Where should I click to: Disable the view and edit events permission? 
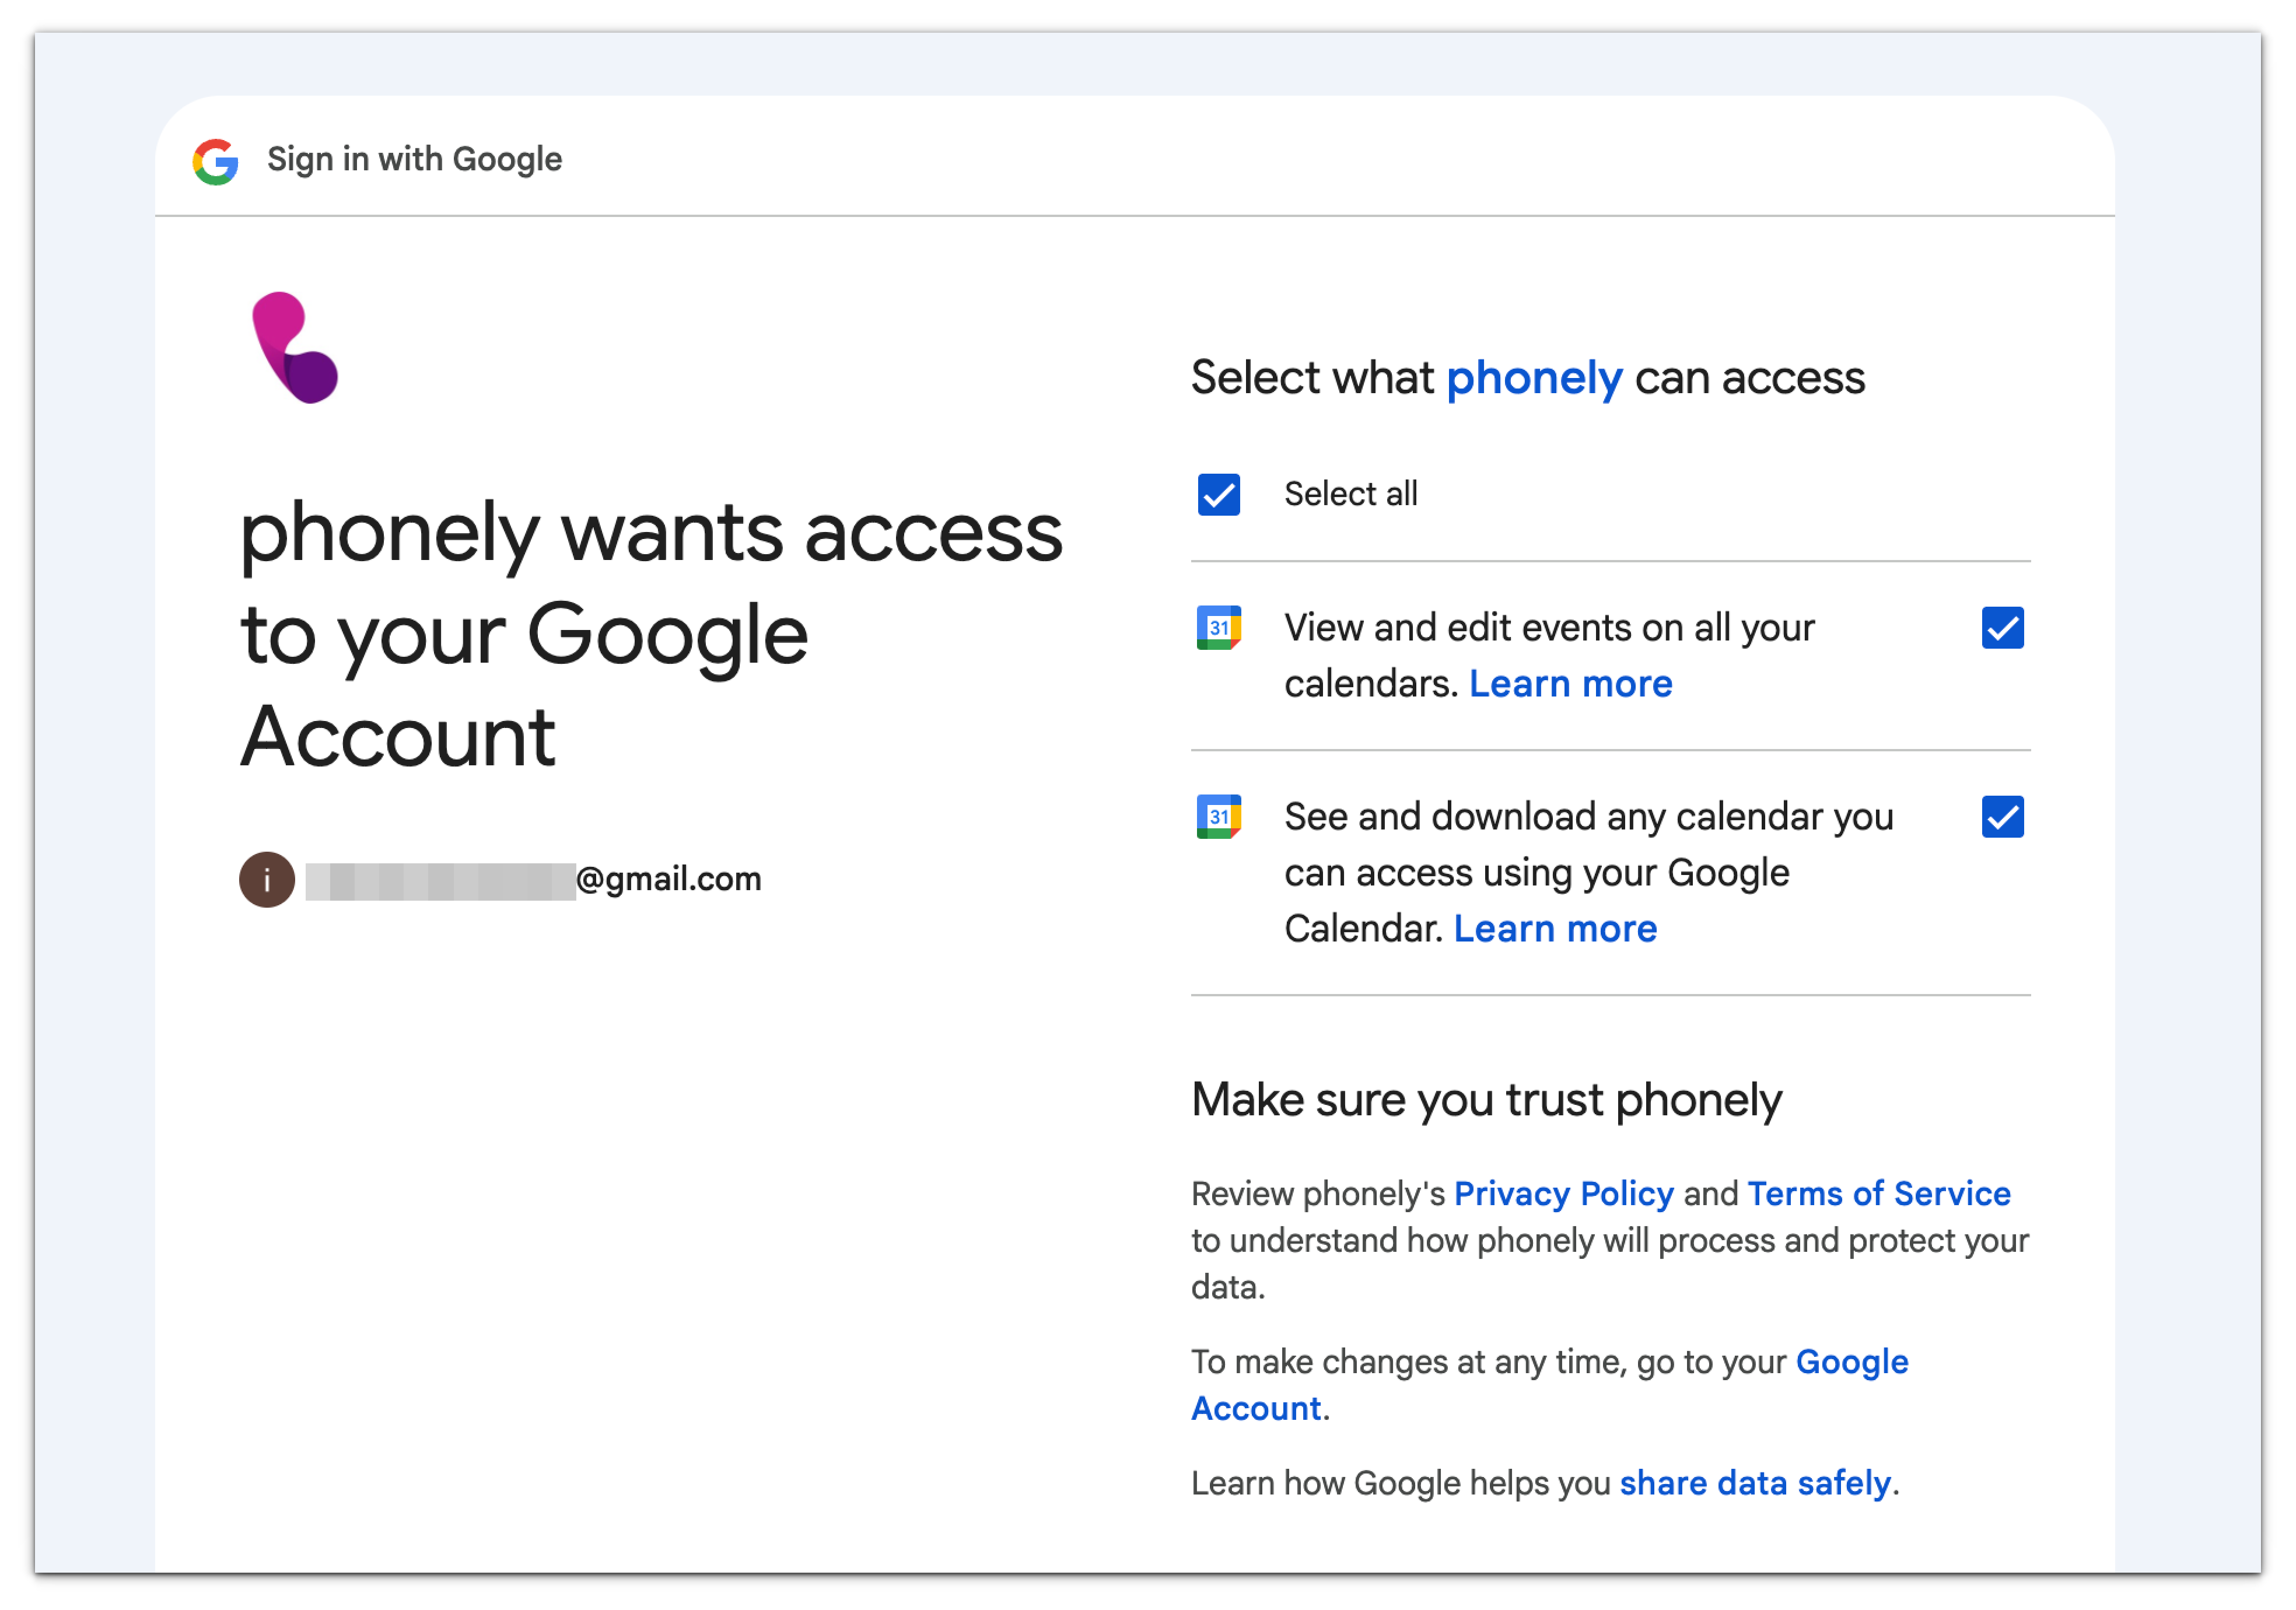tap(2003, 627)
